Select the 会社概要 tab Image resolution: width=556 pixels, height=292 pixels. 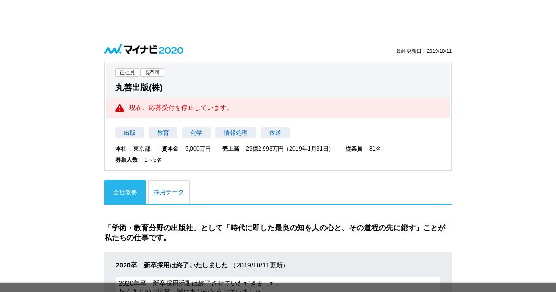[x=125, y=192]
